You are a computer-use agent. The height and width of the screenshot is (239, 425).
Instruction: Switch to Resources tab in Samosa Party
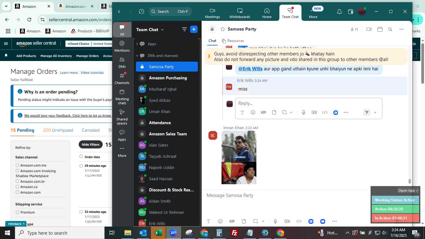233,41
